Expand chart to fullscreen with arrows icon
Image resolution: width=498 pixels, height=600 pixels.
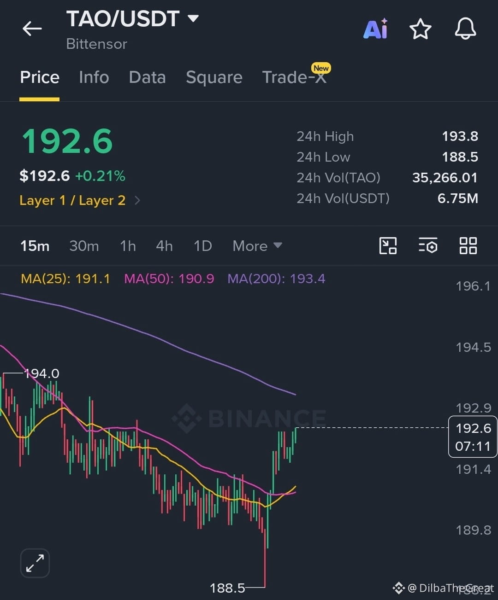pos(35,563)
